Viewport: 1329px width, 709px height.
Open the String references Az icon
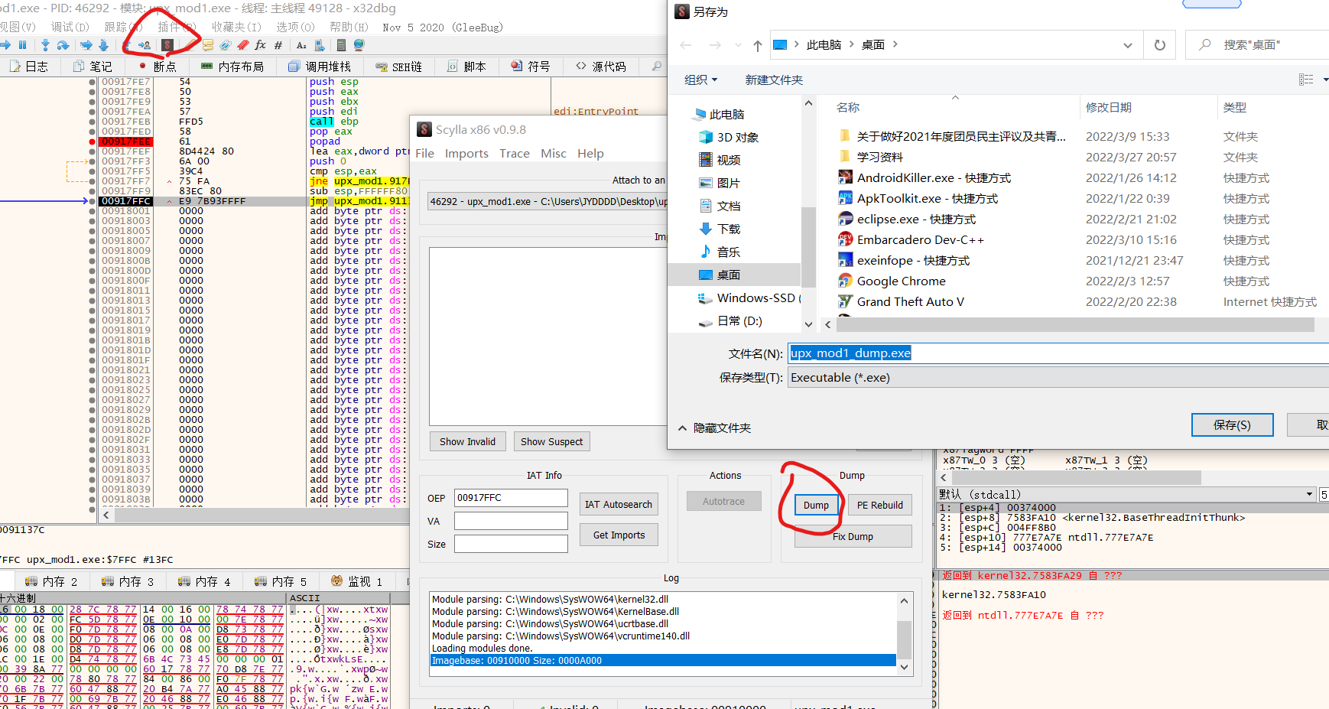tap(301, 45)
